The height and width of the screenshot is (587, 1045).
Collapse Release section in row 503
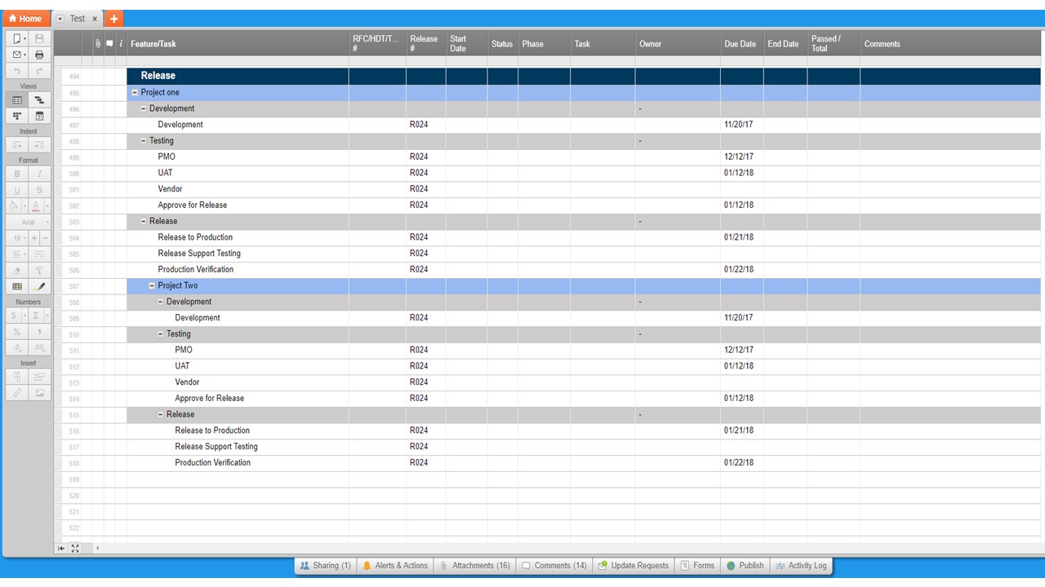pyautogui.click(x=144, y=221)
